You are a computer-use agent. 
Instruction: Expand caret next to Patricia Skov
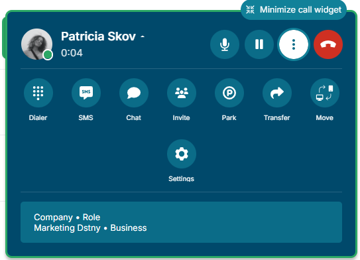[143, 36]
